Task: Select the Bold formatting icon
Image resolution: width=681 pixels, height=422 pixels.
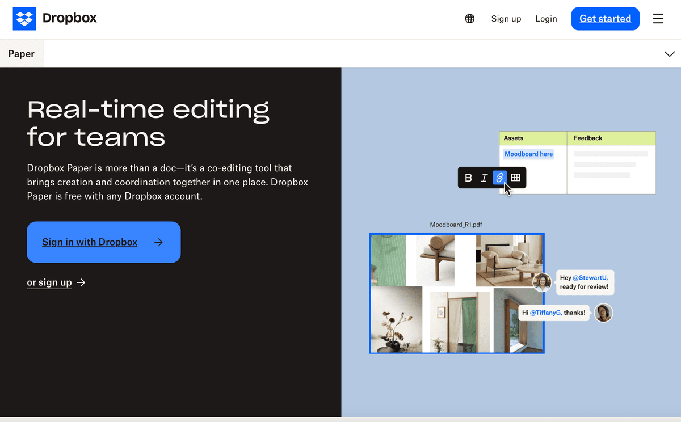Action: point(468,178)
